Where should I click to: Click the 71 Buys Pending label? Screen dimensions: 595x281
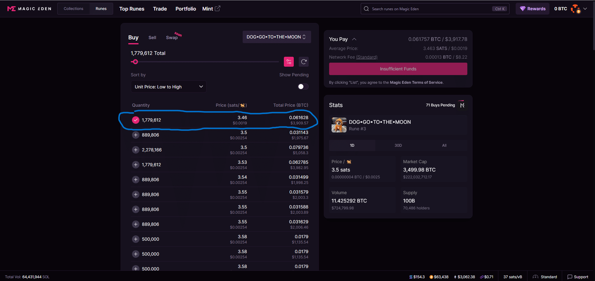coord(440,105)
